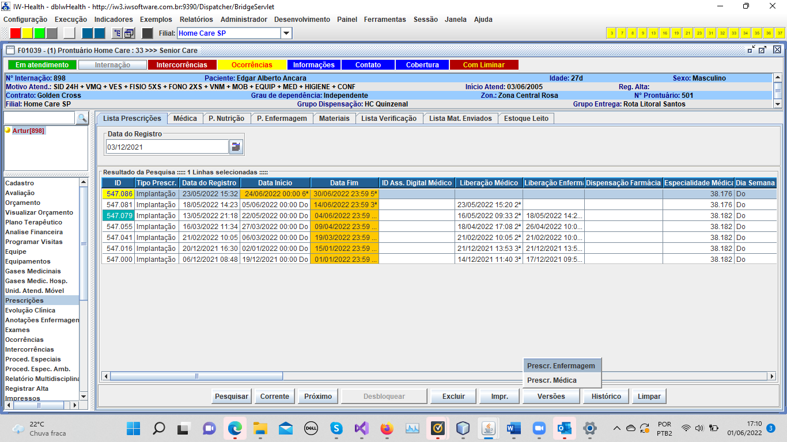Image resolution: width=787 pixels, height=442 pixels.
Task: Click the magnifier search icon above patient list
Action: click(x=82, y=119)
